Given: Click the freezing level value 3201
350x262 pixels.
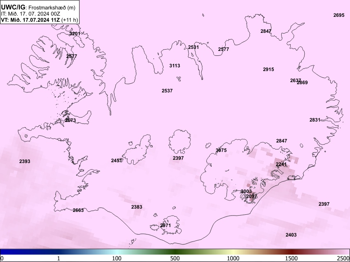Looking at the screenshot, I should 75,34.
